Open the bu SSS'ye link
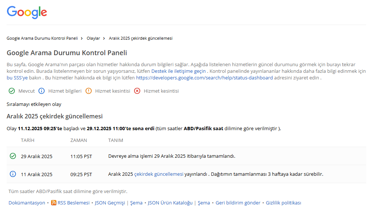 [17, 78]
